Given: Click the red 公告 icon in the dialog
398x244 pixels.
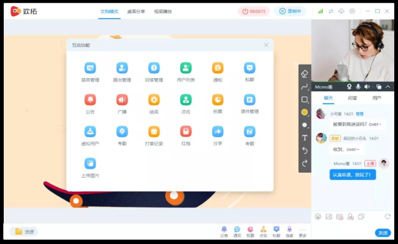Looking at the screenshot, I should click(x=90, y=100).
